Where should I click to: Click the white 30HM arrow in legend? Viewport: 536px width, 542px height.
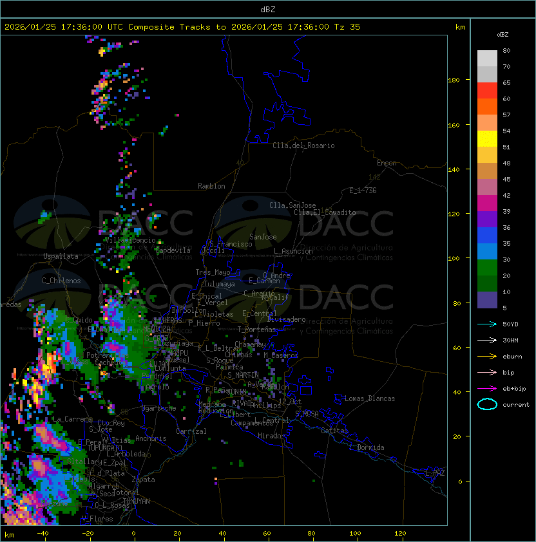(x=487, y=340)
